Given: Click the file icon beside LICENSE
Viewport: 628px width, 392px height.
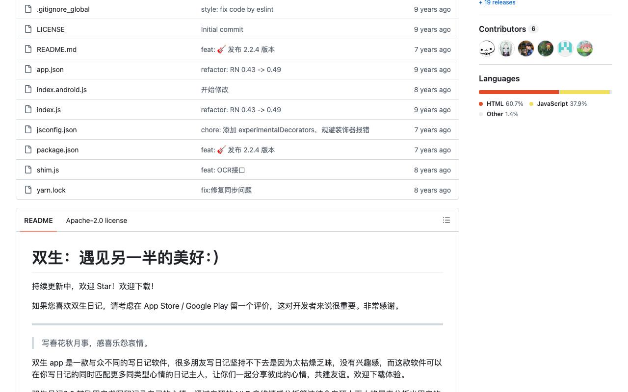Looking at the screenshot, I should coord(28,29).
